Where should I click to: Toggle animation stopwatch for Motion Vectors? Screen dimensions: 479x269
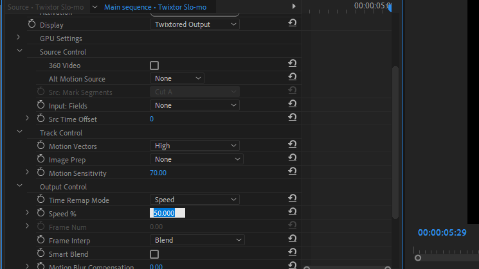pyautogui.click(x=41, y=146)
